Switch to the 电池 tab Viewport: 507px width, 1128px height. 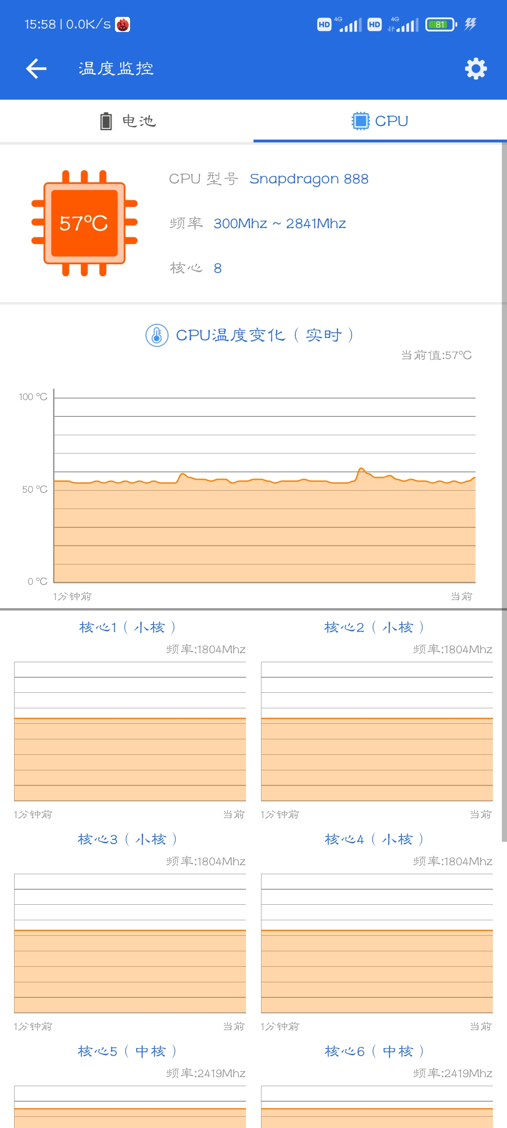tap(127, 121)
